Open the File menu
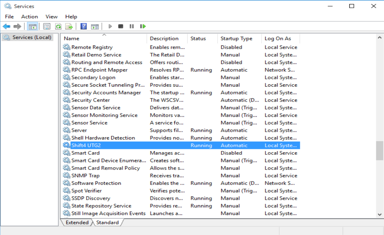 tap(9, 17)
